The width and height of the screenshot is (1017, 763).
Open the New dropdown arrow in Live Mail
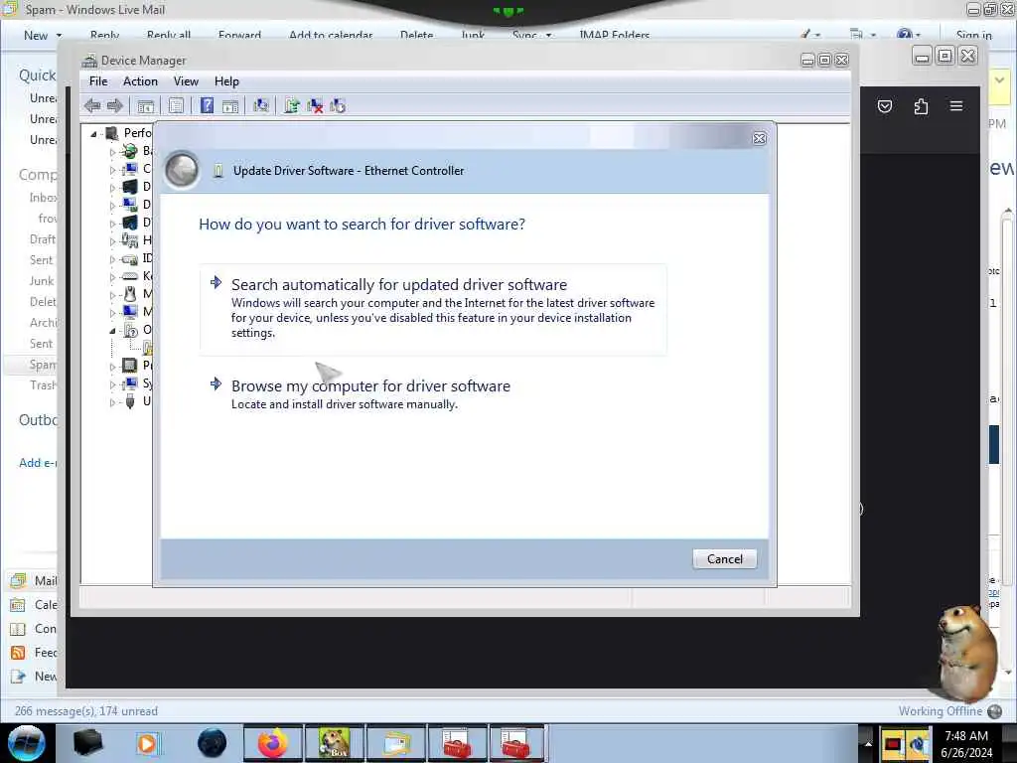click(59, 35)
